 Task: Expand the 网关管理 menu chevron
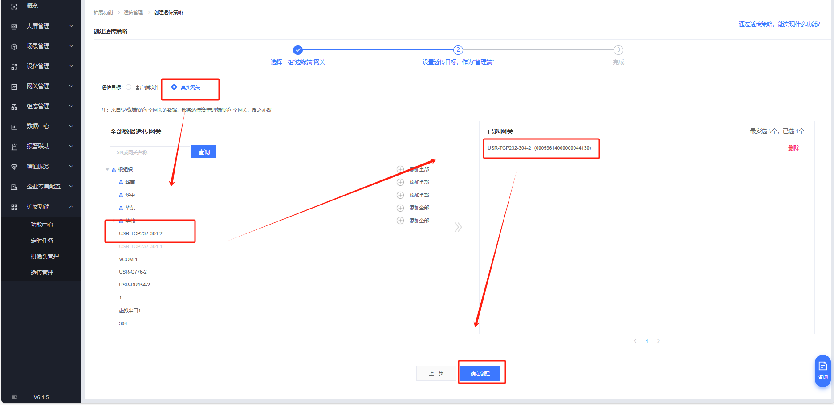71,86
